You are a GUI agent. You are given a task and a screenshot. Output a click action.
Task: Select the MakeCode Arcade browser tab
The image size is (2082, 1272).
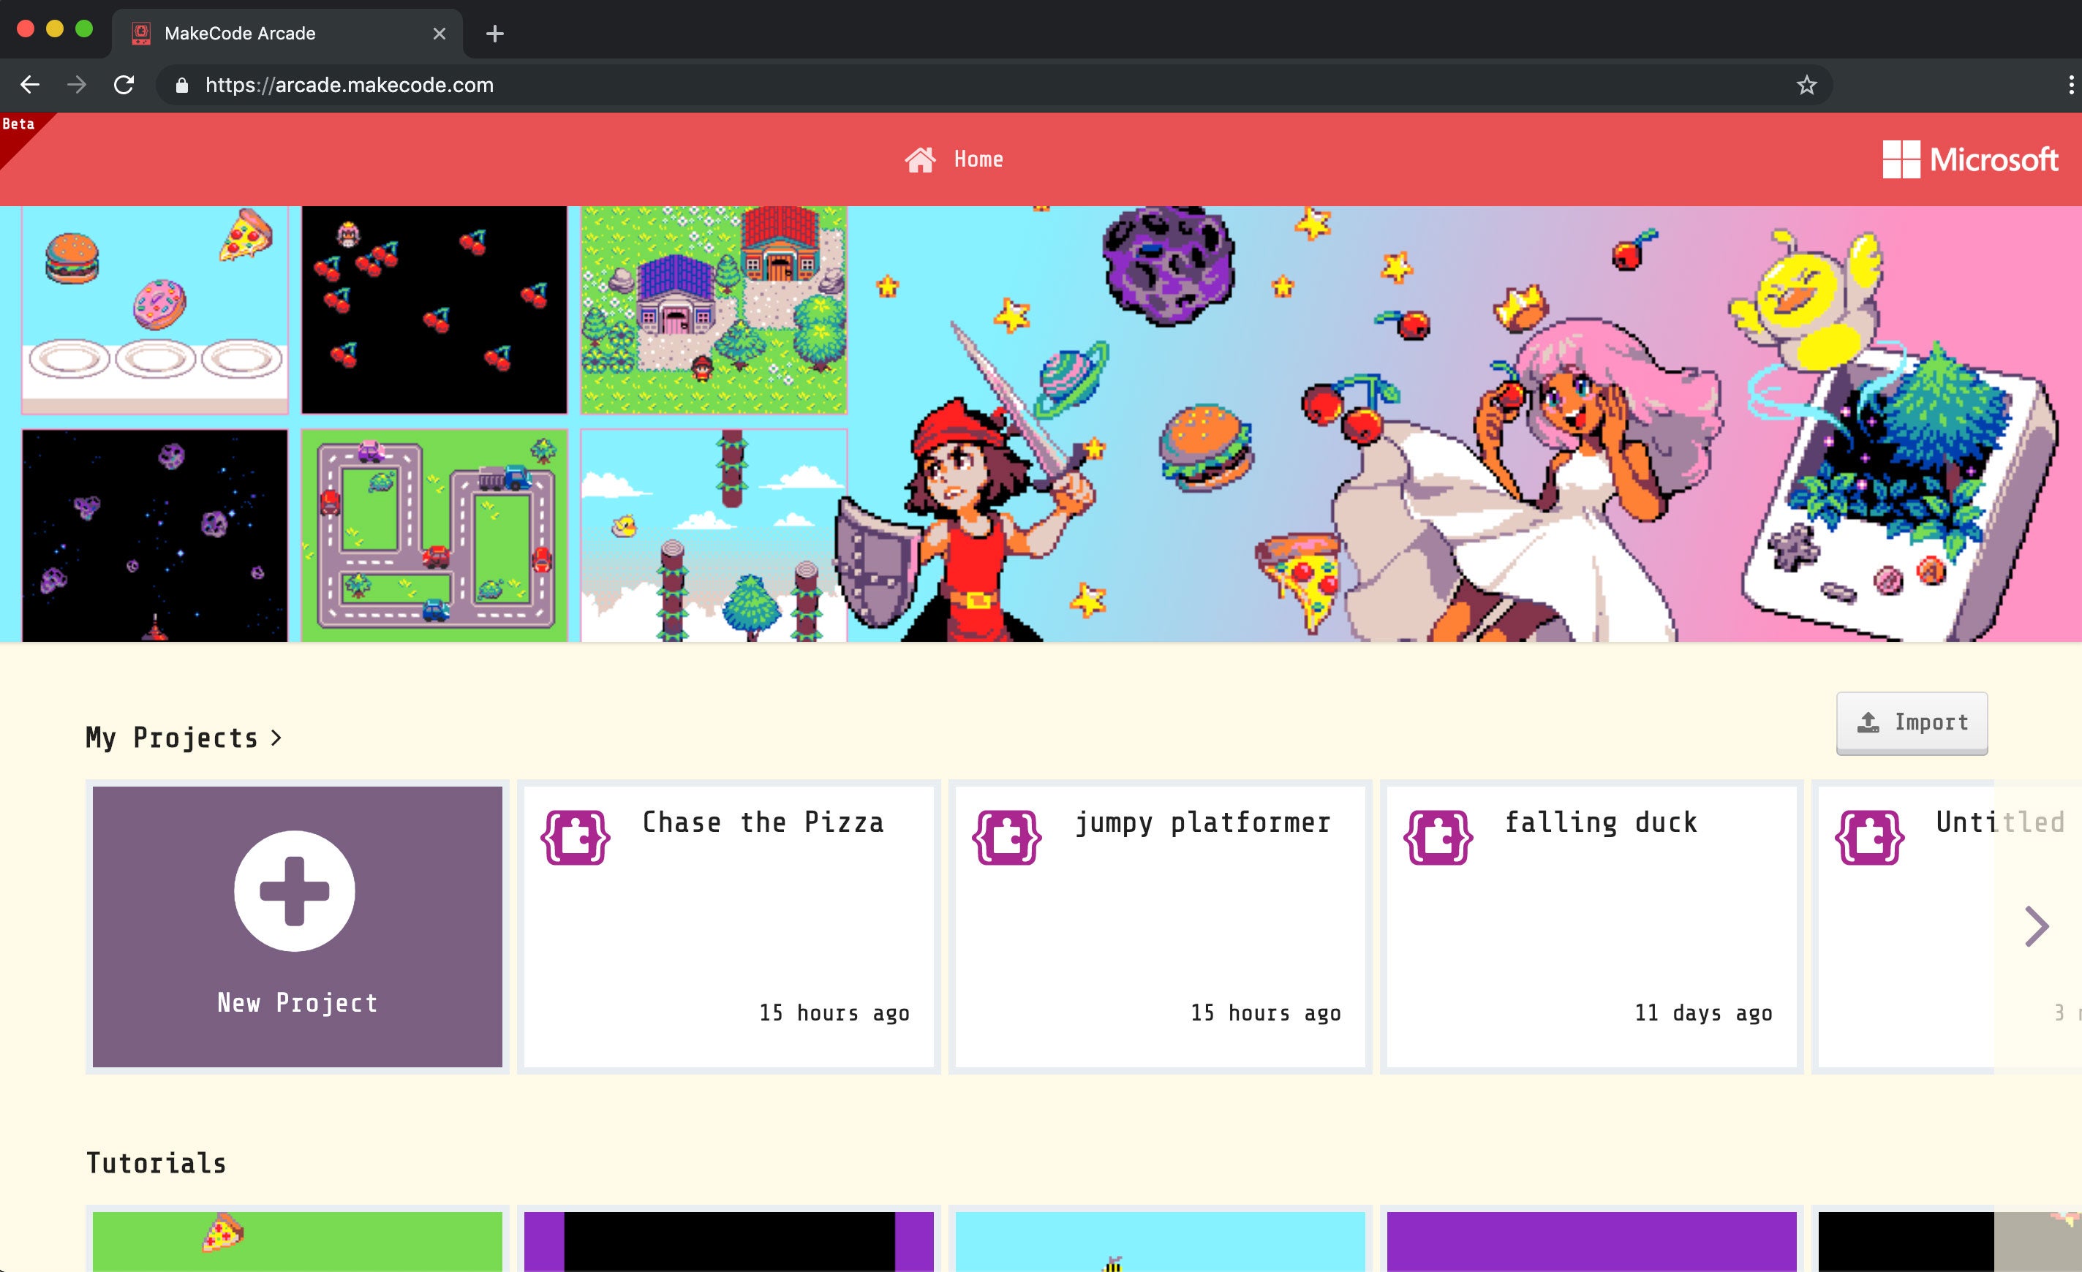[287, 34]
